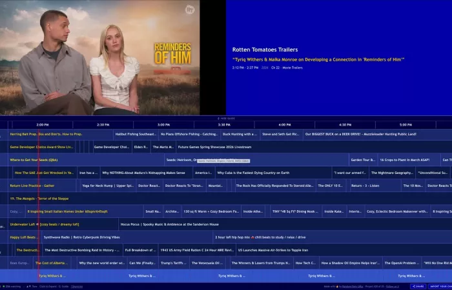
Task: Click the 2:00 PM time header
Action: 43,125
